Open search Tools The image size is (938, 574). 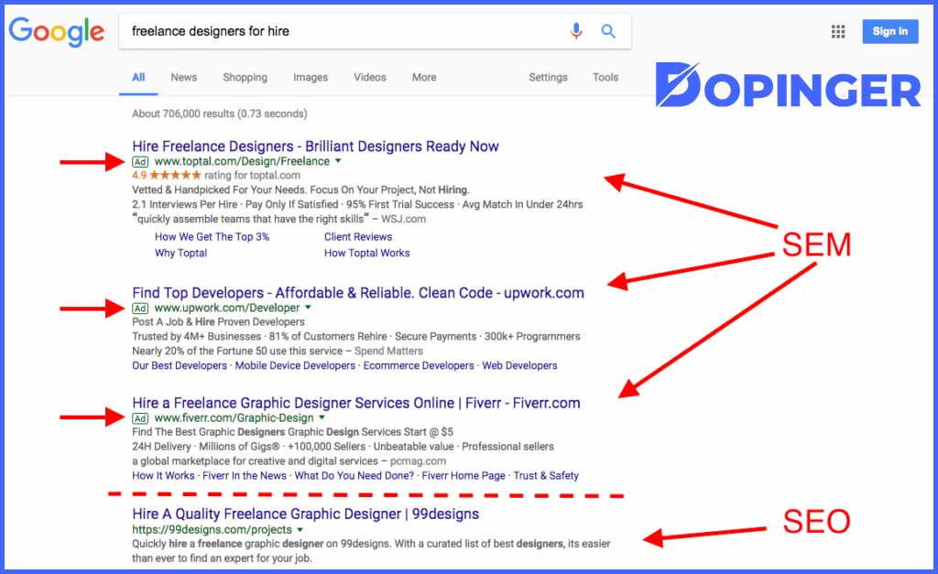point(605,77)
